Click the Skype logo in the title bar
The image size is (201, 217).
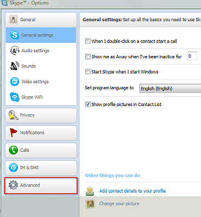tap(4, 3)
